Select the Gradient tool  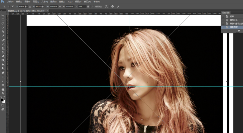[x=3, y=60]
